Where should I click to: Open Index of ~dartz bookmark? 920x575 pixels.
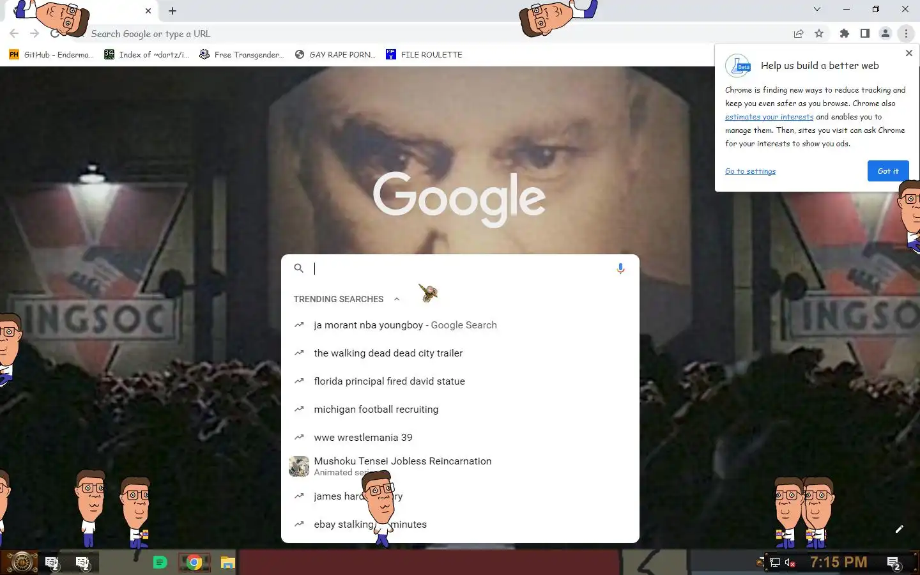[x=147, y=54]
